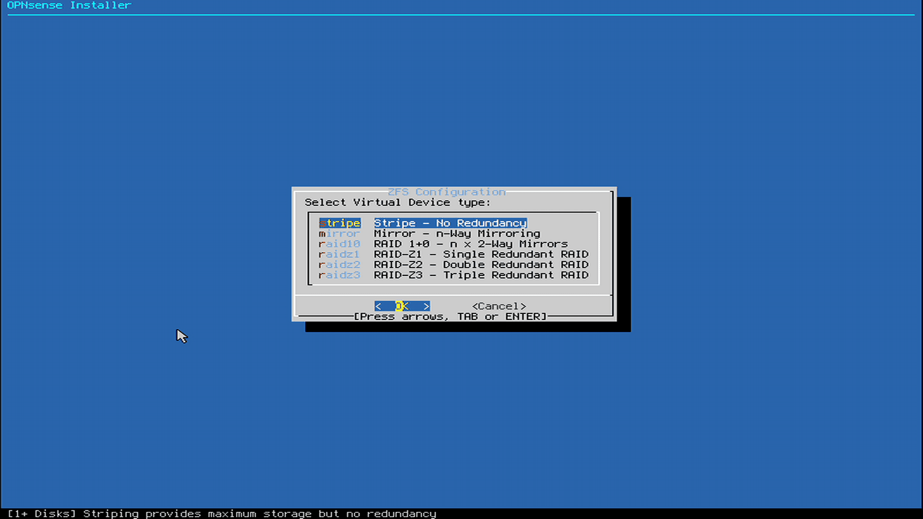Viewport: 923px width, 519px height.
Task: Click the OPNsense Installer header text
Action: (69, 5)
